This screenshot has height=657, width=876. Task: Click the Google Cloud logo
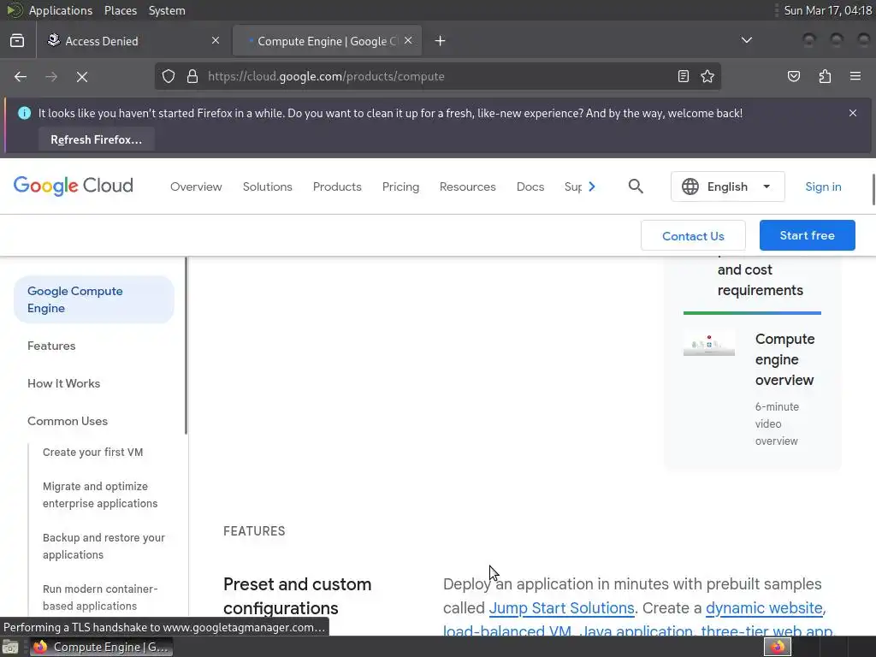74,186
